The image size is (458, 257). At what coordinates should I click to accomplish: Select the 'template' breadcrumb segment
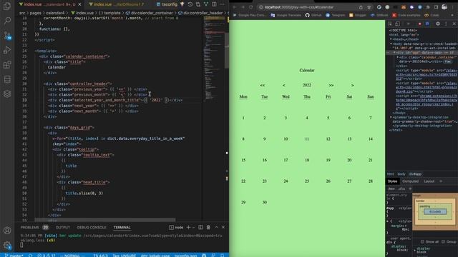[109, 13]
